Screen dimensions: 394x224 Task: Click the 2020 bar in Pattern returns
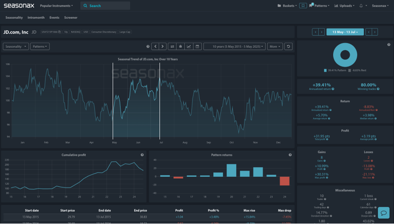231,170
